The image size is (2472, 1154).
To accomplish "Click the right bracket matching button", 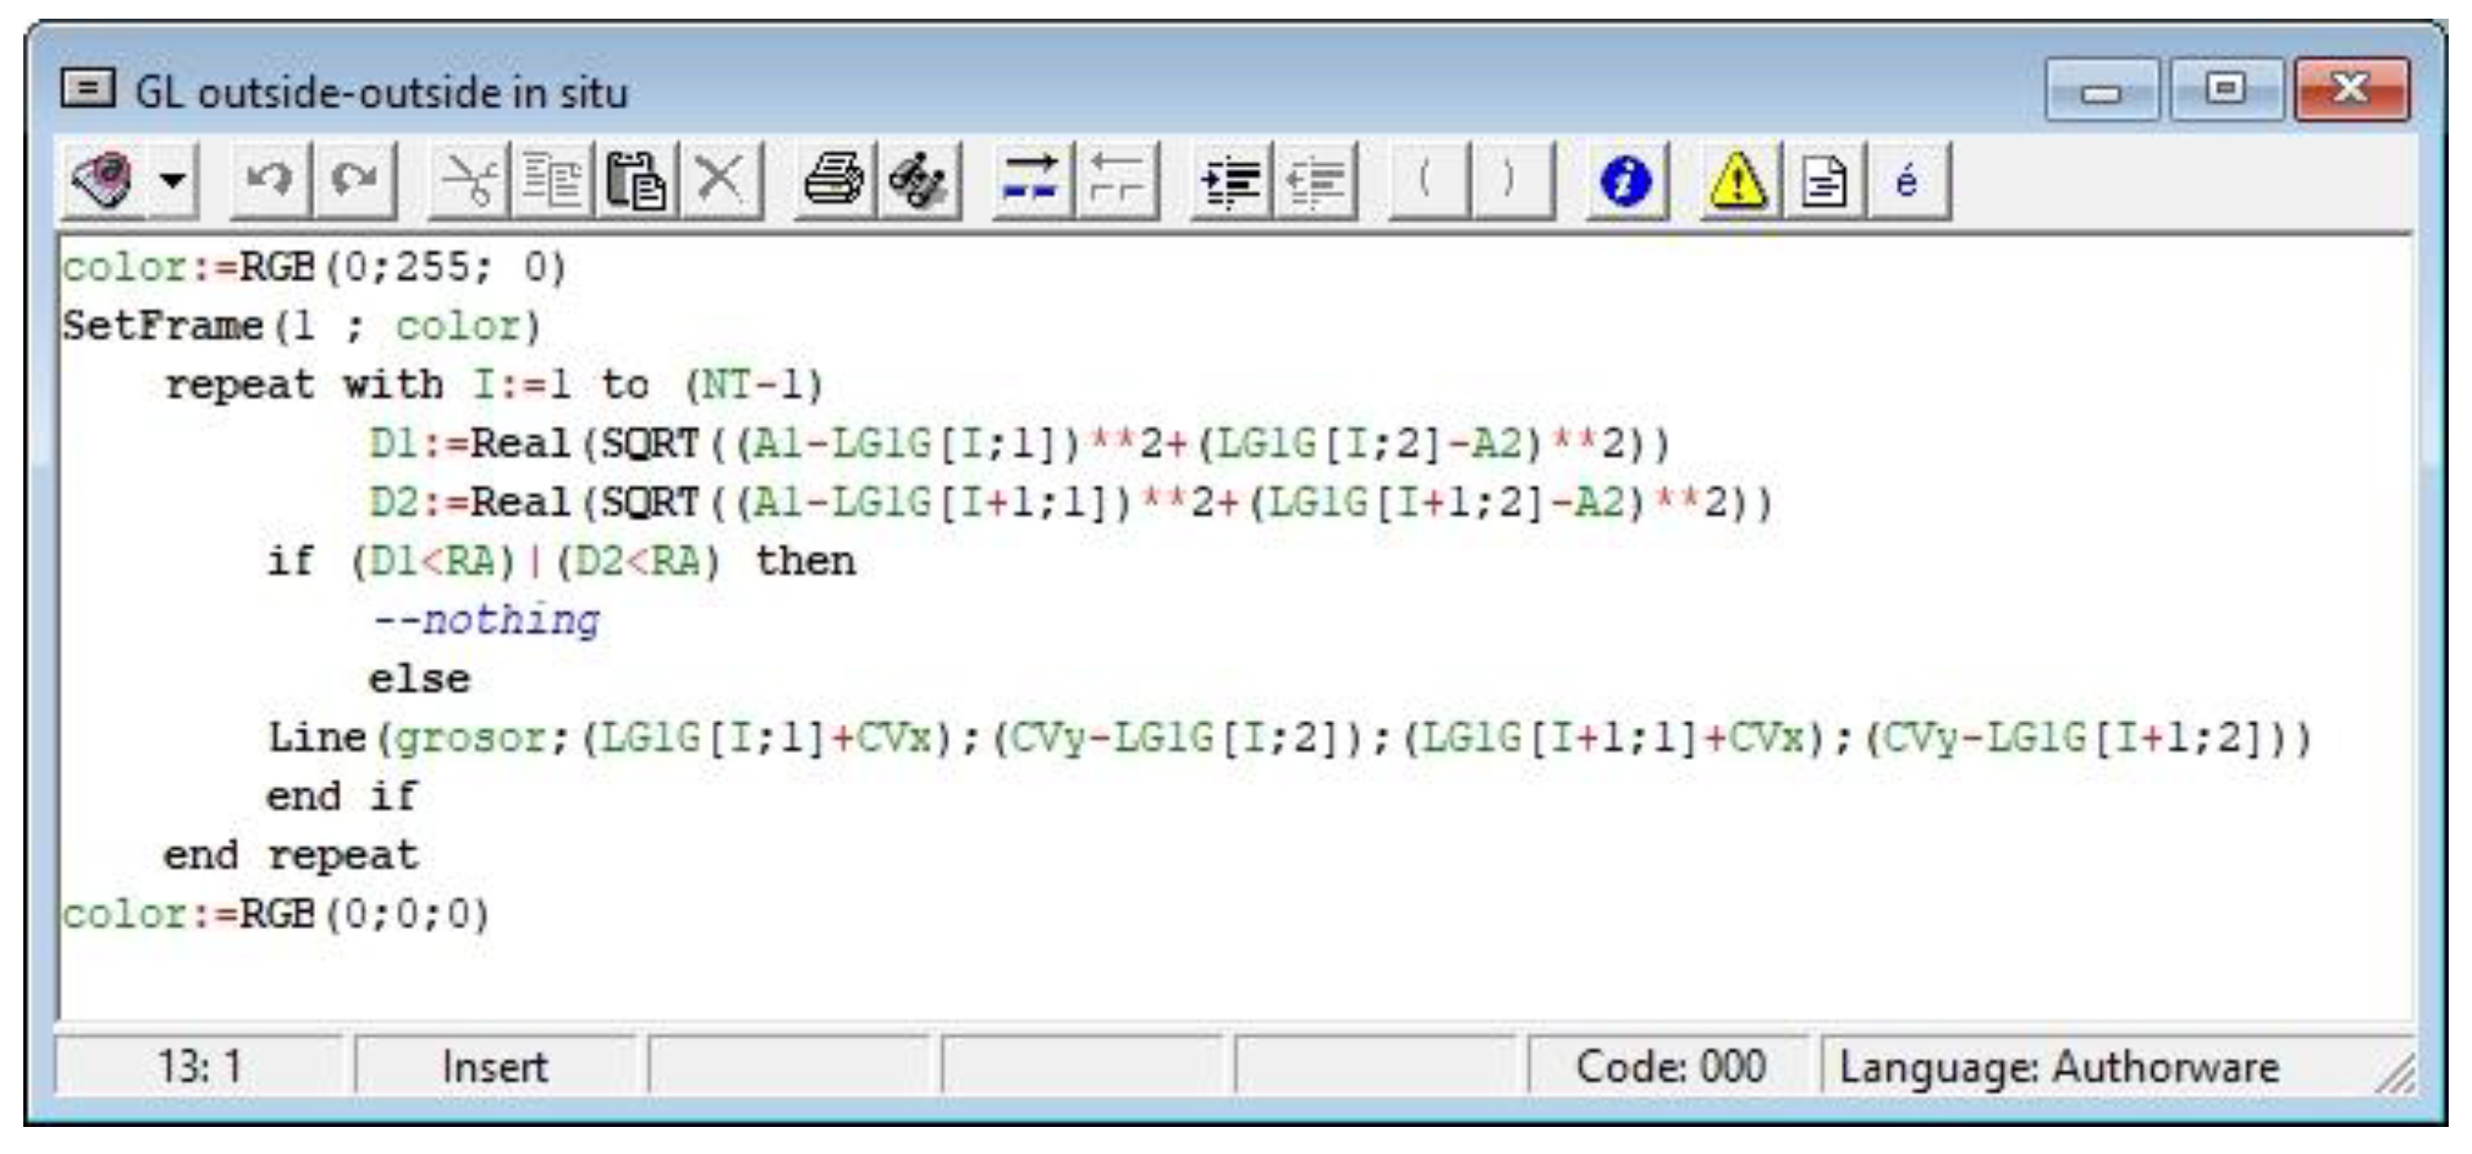I will [1512, 179].
